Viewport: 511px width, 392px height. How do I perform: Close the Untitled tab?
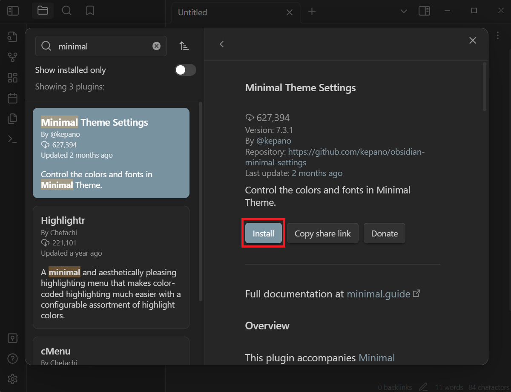coord(290,12)
